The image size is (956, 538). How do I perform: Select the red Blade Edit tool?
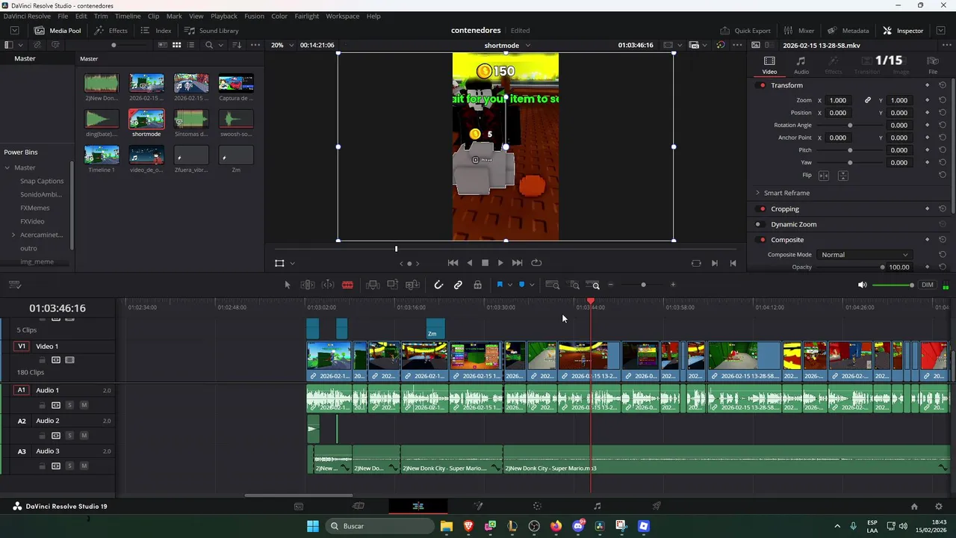pyautogui.click(x=347, y=285)
